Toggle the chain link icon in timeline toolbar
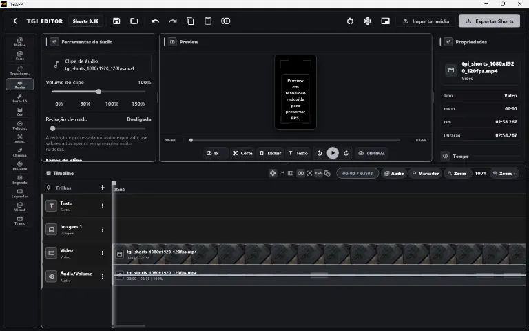Viewport: 529px width, 331px height. click(318, 173)
